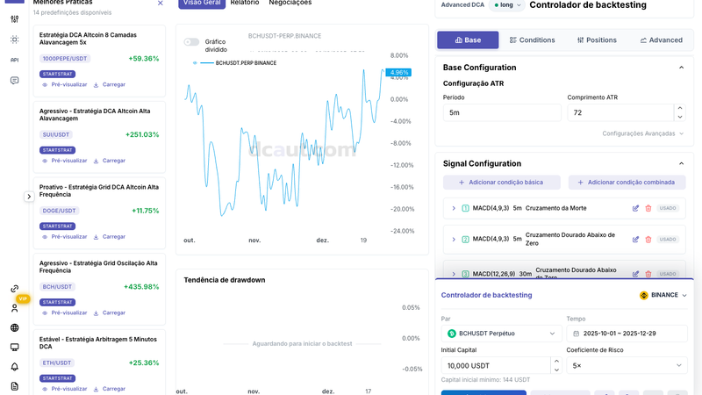The width and height of the screenshot is (702, 395).
Task: Click the Initial Capital 10,000 USDT field
Action: (x=496, y=365)
